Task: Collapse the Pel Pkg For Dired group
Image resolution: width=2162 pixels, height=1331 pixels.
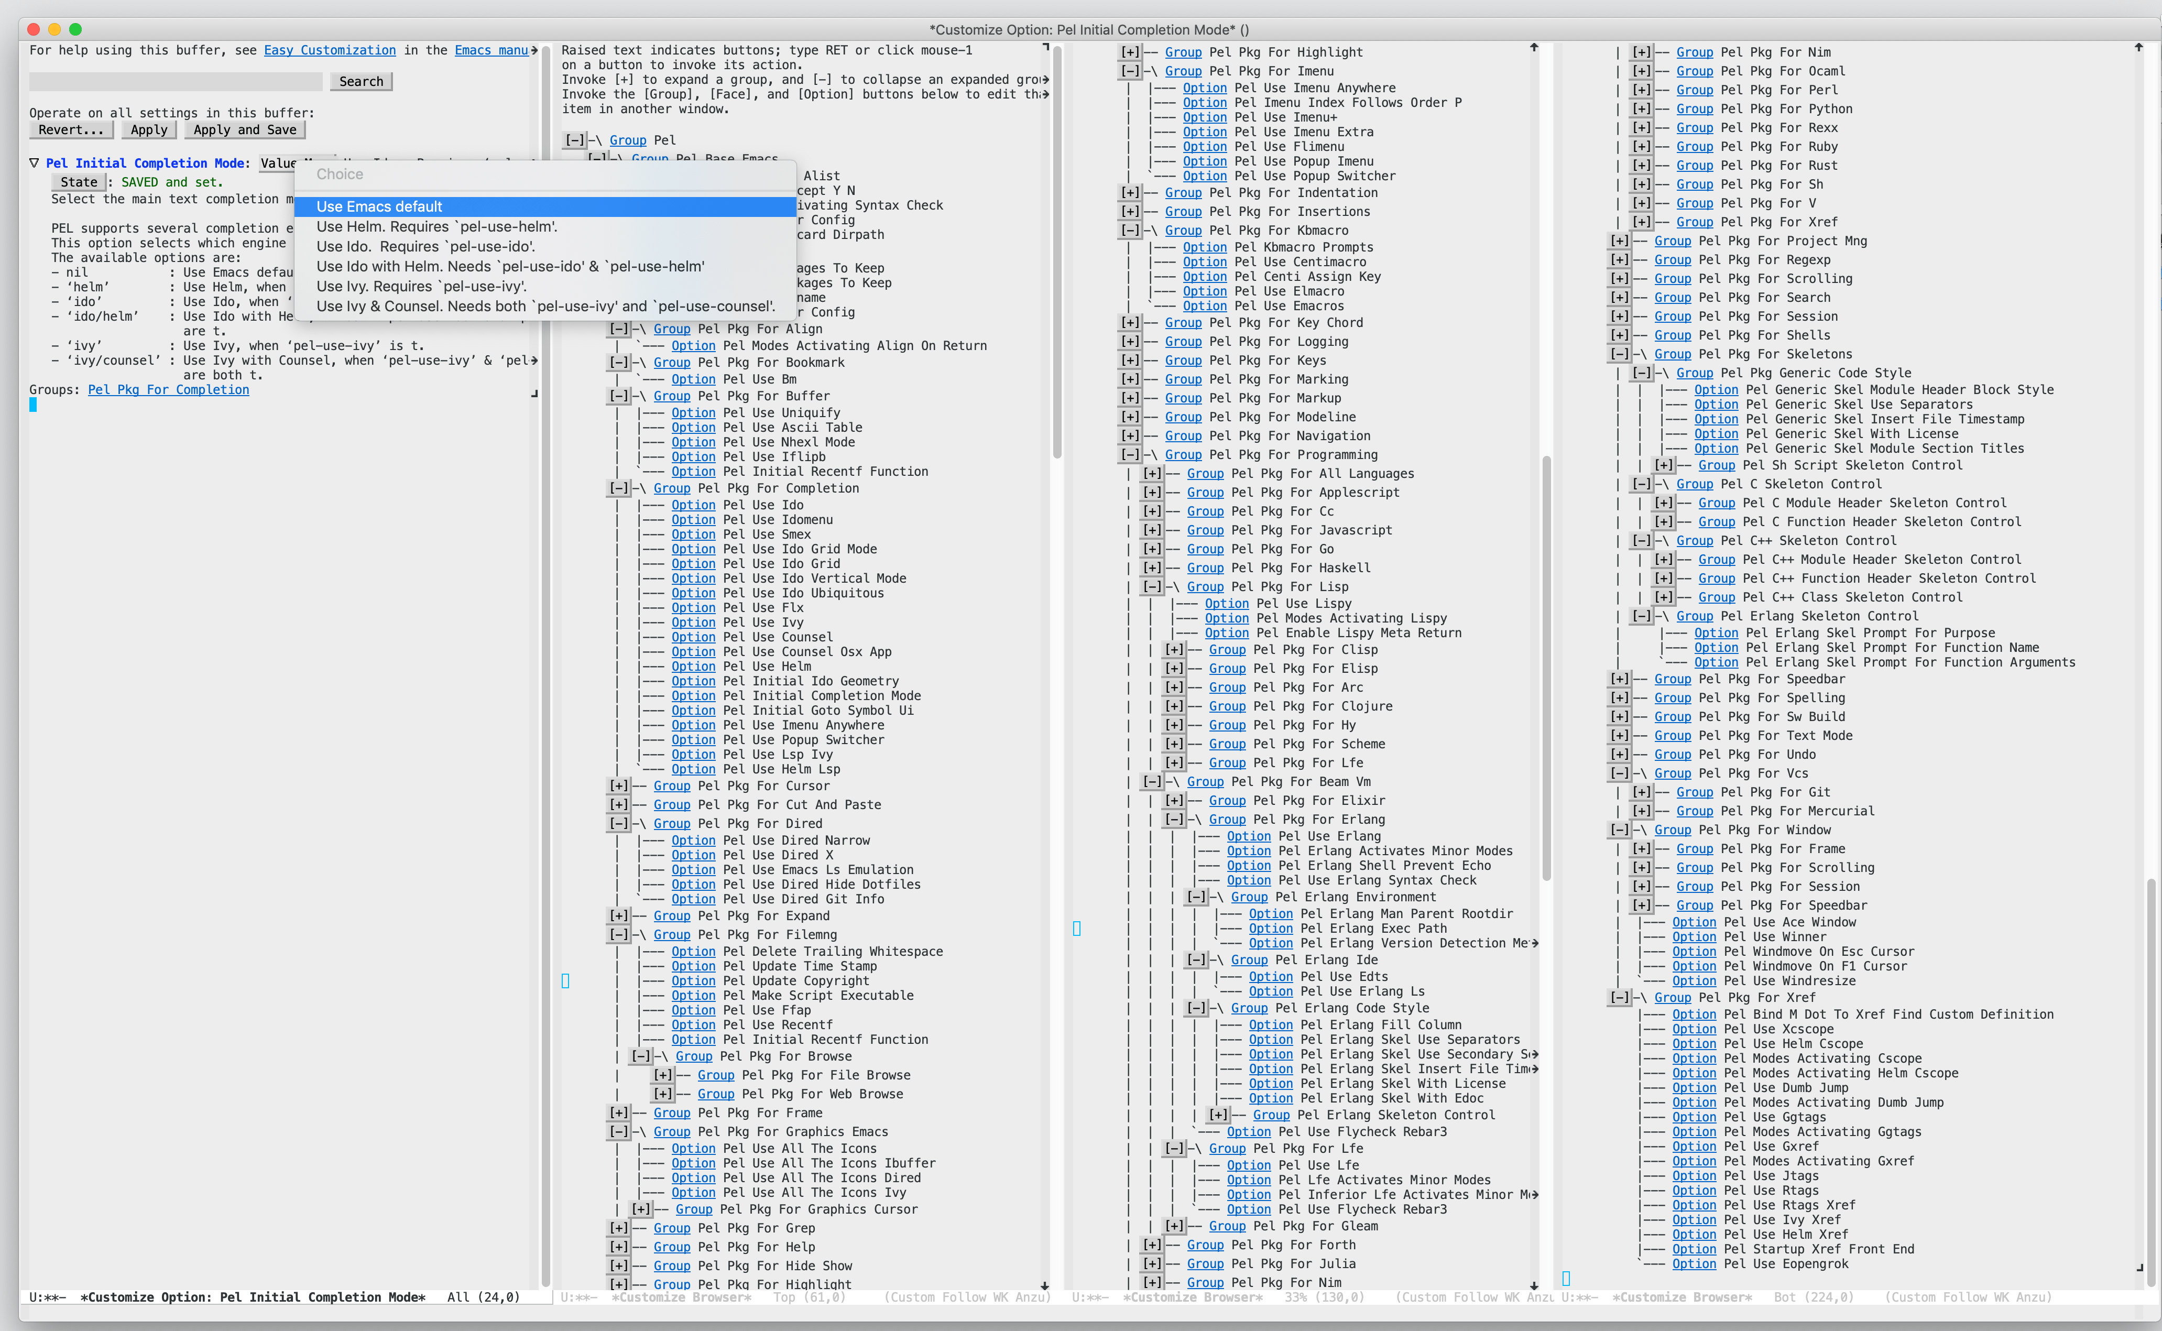Action: click(620, 824)
